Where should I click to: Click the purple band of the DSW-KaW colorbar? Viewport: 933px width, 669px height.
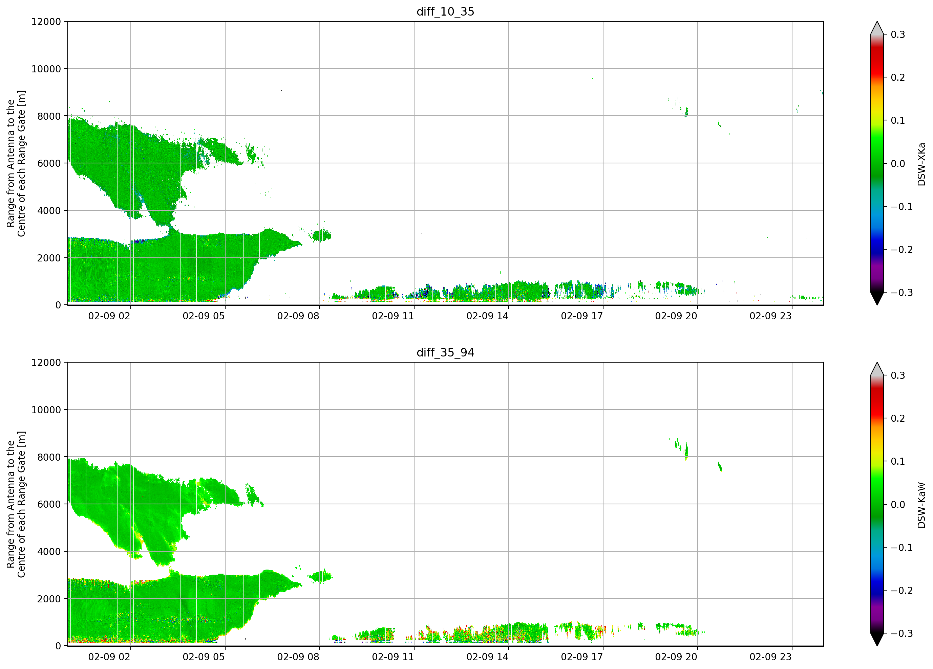pyautogui.click(x=877, y=612)
